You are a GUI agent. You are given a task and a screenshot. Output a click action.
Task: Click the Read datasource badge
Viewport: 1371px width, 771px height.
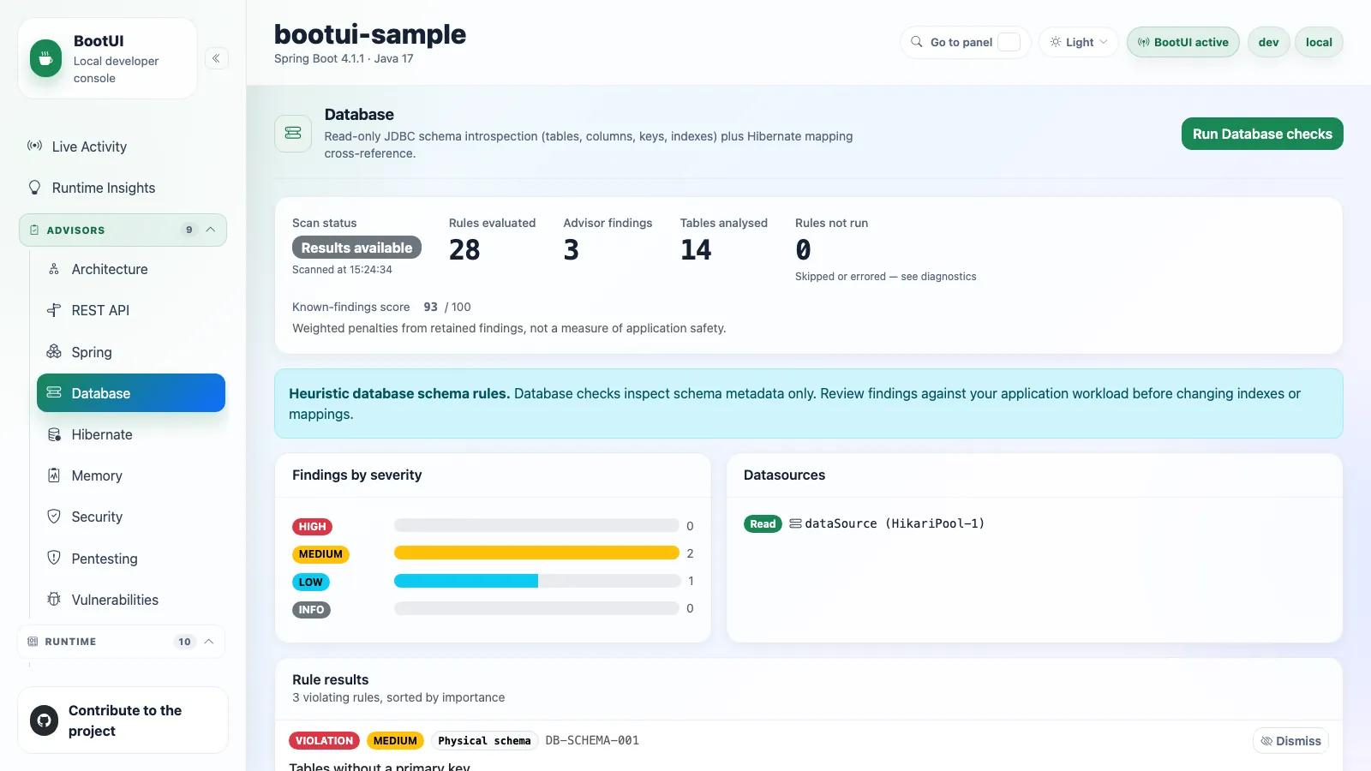763,523
